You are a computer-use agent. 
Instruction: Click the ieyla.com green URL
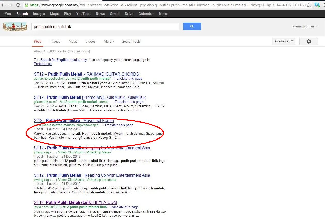click(70, 207)
